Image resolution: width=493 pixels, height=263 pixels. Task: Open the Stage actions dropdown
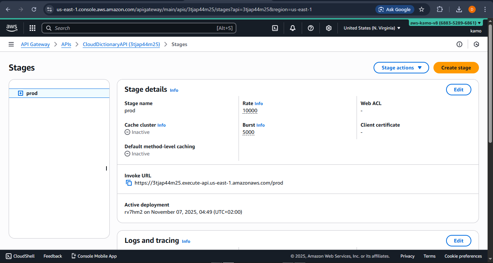[x=401, y=68]
